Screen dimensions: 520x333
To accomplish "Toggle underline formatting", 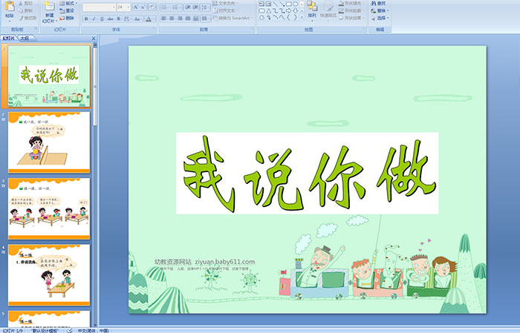I will [102, 19].
